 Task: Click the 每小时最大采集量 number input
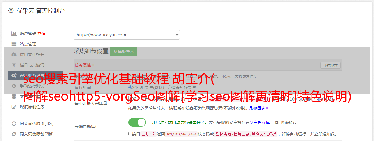point(136,99)
